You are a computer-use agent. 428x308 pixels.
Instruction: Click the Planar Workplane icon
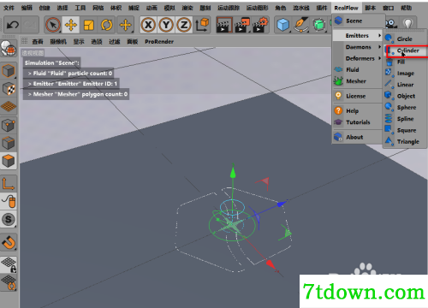(9, 282)
